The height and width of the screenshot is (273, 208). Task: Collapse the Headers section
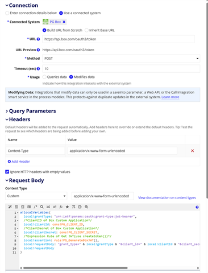coord(18,119)
